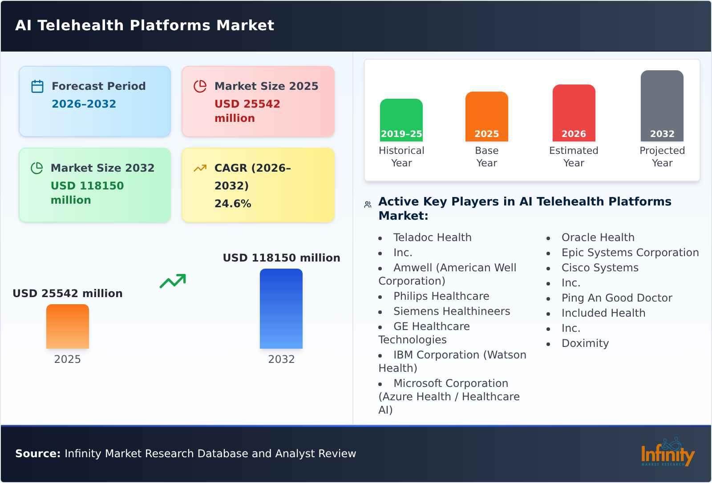Viewport: 712px width, 483px height.
Task: Click Ping An Good Doctor entry
Action: click(617, 298)
